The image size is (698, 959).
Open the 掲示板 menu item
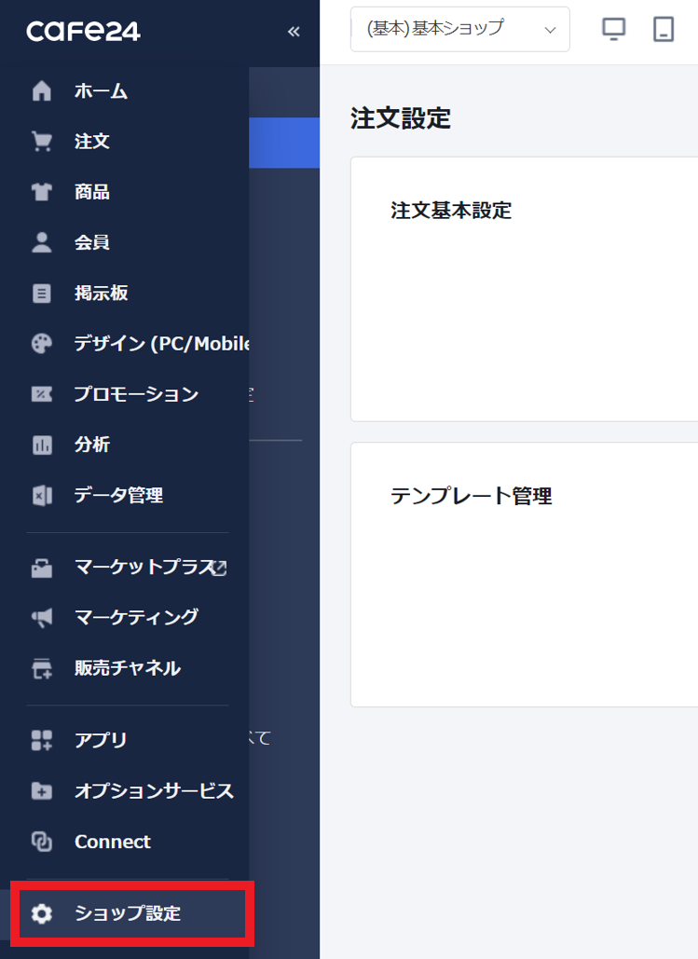pyautogui.click(x=101, y=293)
